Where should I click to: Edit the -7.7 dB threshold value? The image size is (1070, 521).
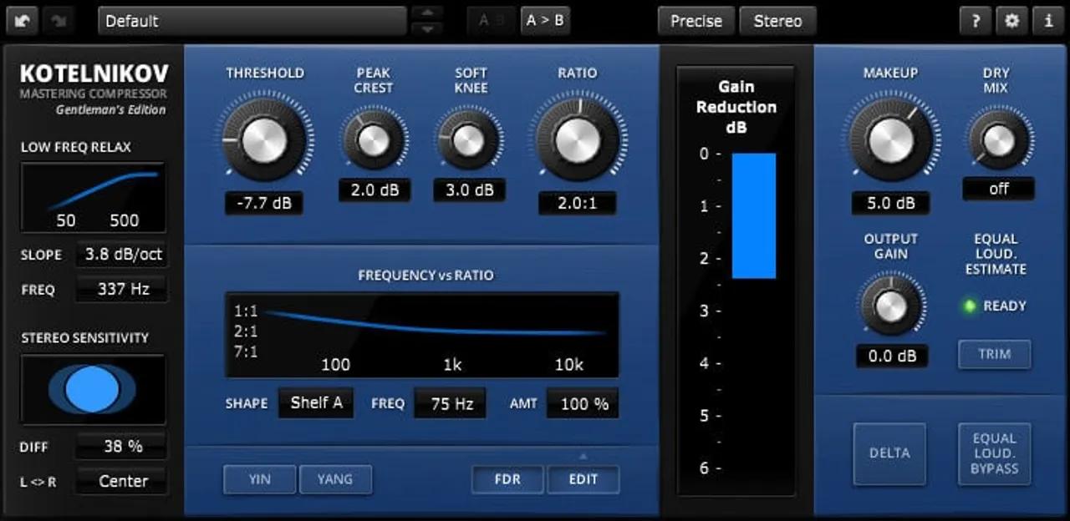pos(264,203)
